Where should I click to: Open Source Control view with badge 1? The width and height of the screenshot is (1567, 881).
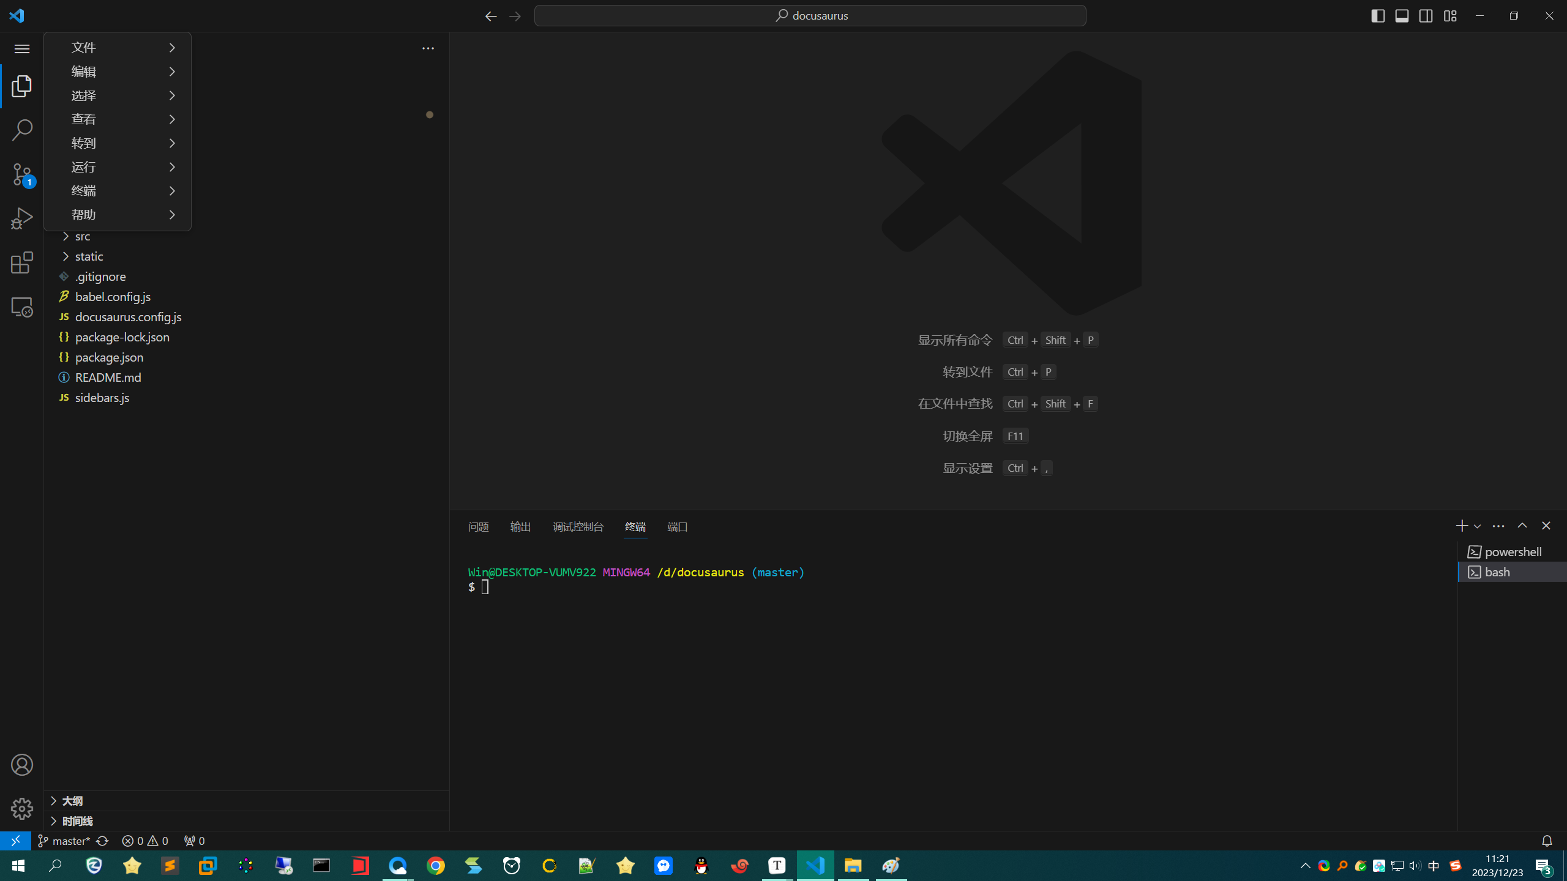[22, 174]
